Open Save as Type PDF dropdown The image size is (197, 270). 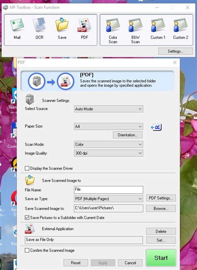[x=108, y=199]
